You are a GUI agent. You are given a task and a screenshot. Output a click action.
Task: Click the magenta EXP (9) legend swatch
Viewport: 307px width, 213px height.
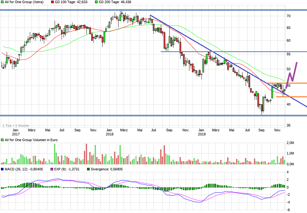click(x=52, y=169)
